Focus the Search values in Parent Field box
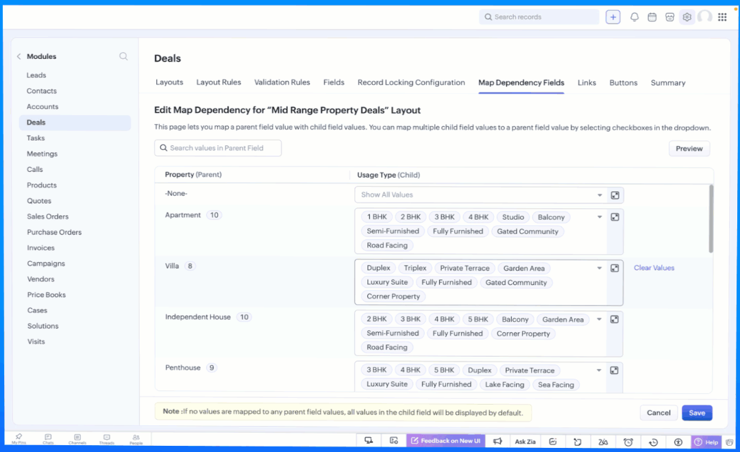The height and width of the screenshot is (452, 740). (218, 148)
